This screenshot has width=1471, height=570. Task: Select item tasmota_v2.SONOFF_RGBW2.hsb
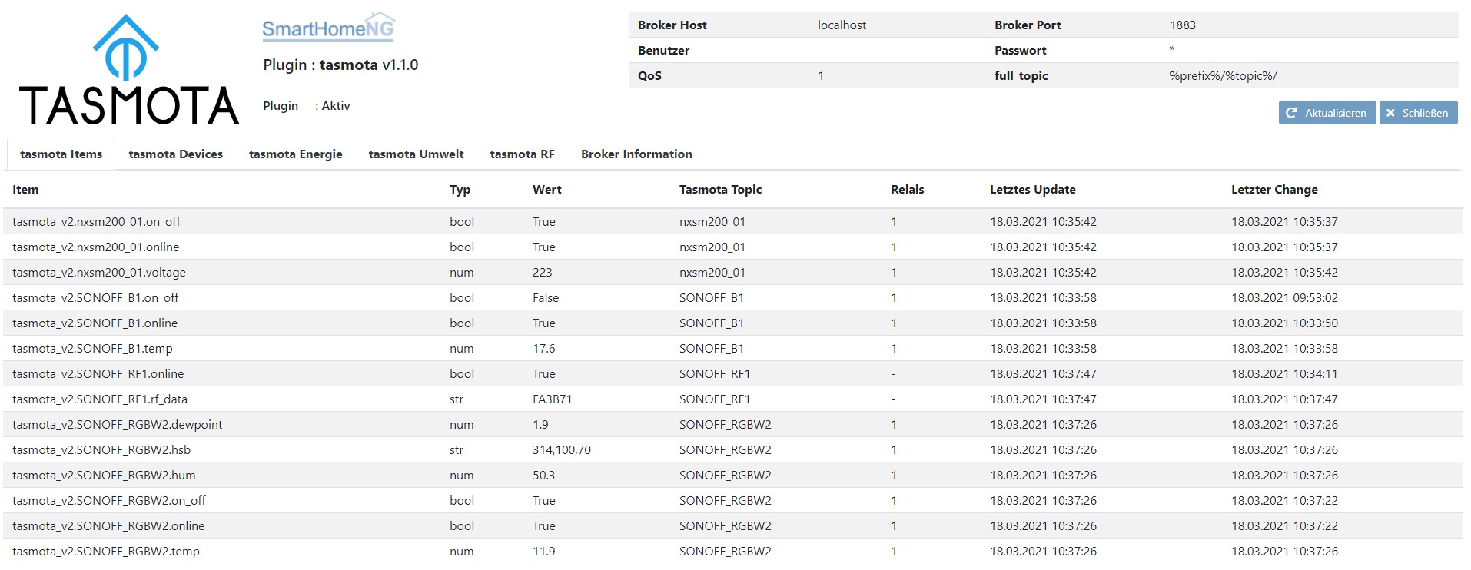pyautogui.click(x=101, y=450)
